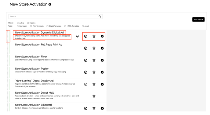This screenshot has height=115, width=210.
Task: Open settings gear for Now Serving Display Ad
Action: click(102, 84)
